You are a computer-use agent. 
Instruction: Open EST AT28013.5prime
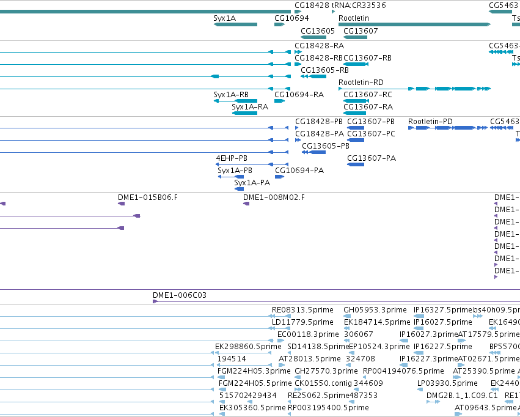309,359
